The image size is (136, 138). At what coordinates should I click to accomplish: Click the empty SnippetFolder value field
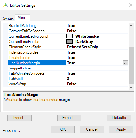tap(97, 68)
